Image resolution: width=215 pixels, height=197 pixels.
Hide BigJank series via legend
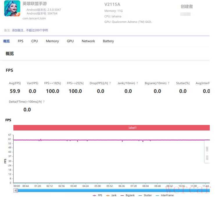click(128, 195)
